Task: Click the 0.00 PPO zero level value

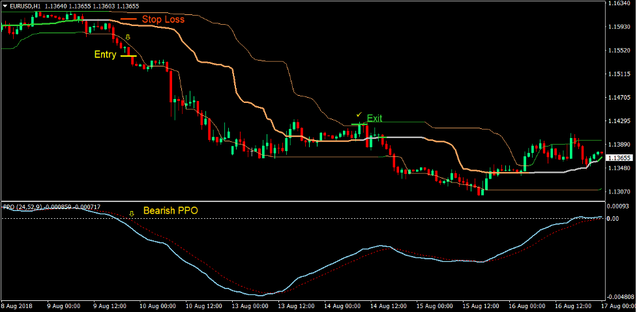Action: [x=614, y=219]
